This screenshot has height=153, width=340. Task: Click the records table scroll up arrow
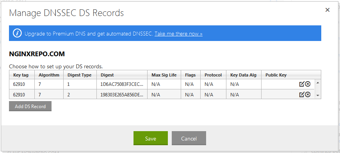coord(318,83)
